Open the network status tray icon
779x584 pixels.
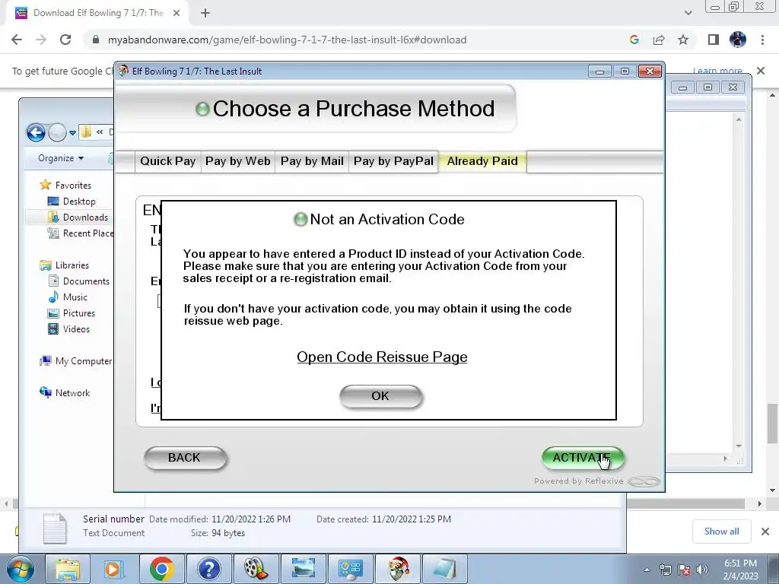pyautogui.click(x=665, y=570)
